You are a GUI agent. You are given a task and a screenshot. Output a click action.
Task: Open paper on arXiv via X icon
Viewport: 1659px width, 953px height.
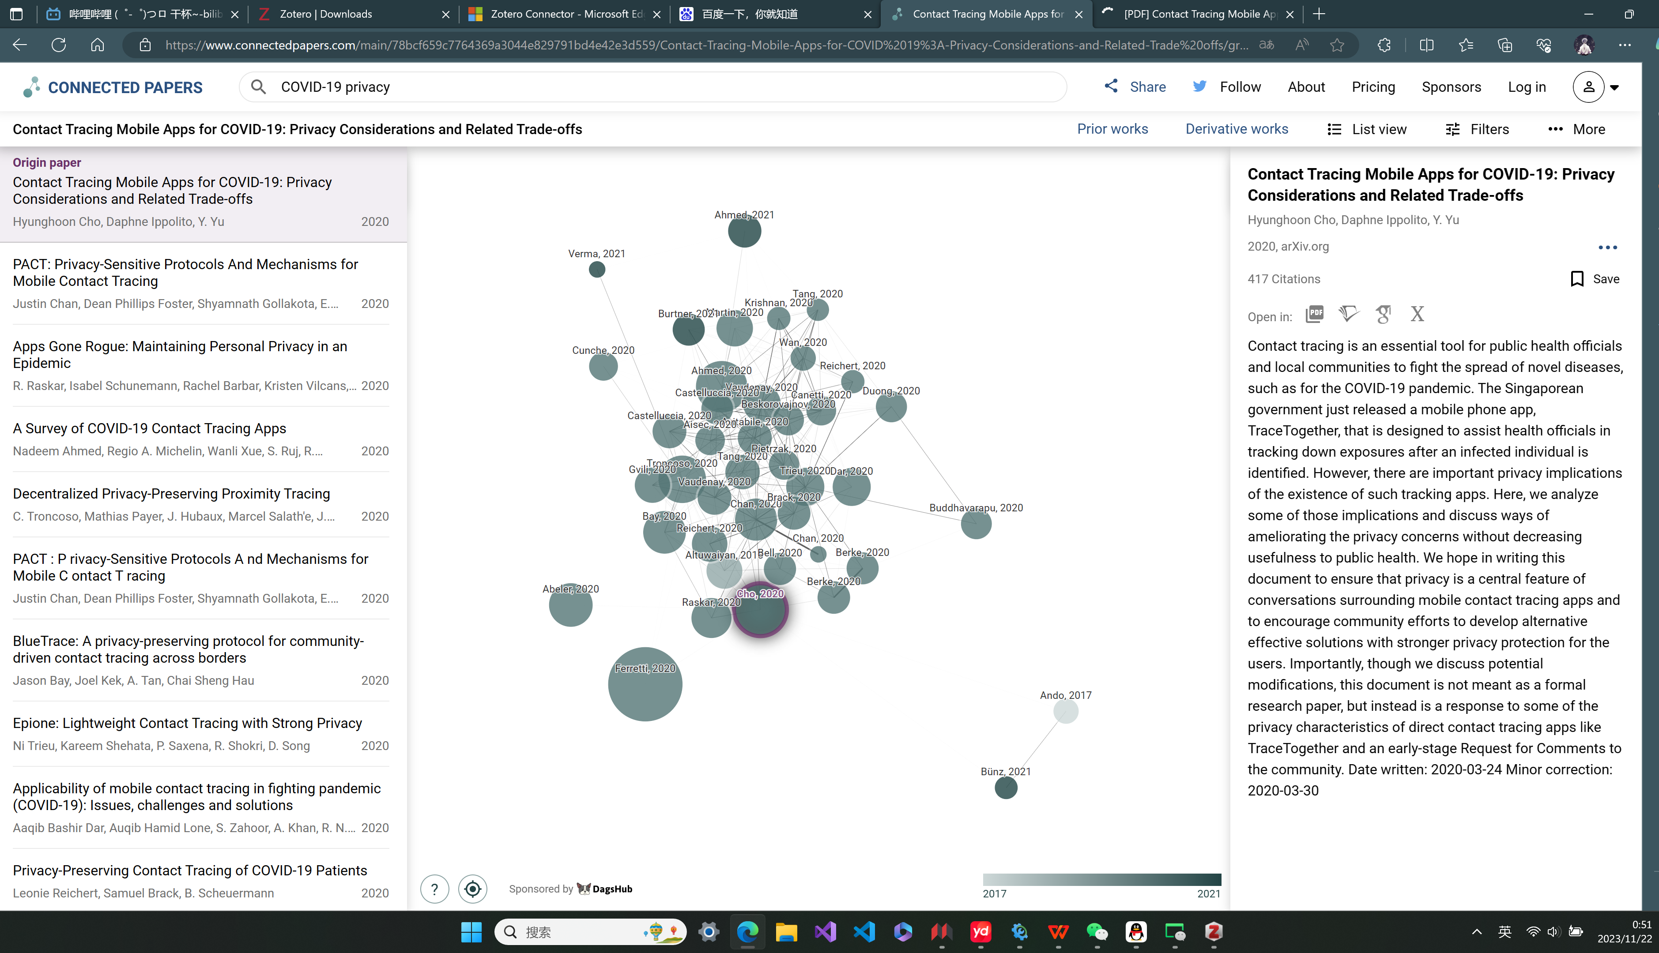pyautogui.click(x=1417, y=314)
